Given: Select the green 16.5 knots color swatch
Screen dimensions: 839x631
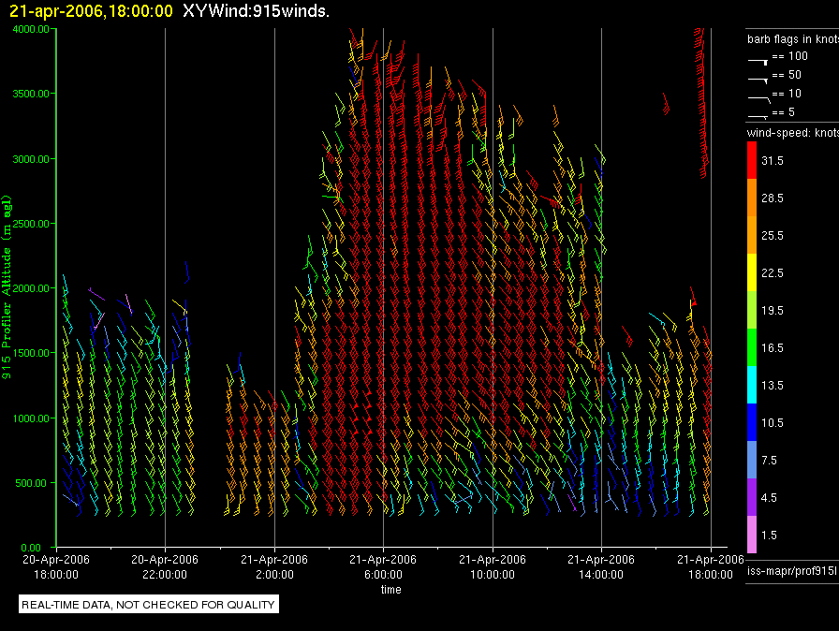Looking at the screenshot, I should click(x=752, y=347).
